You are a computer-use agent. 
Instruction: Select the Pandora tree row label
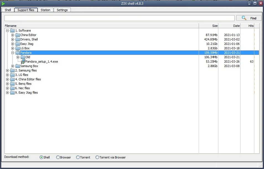click(x=26, y=53)
